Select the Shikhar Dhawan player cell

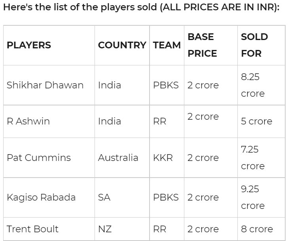(x=45, y=85)
